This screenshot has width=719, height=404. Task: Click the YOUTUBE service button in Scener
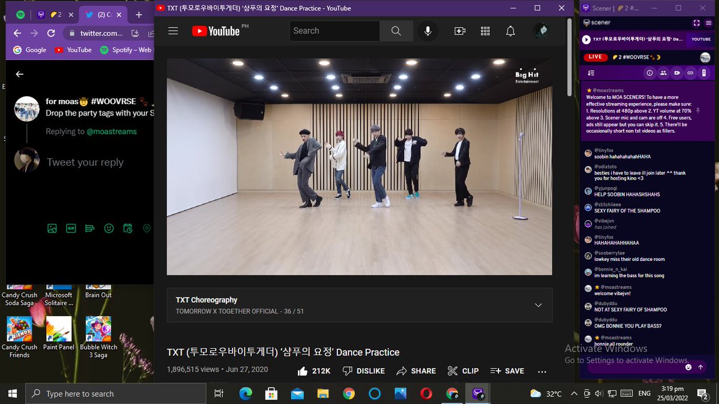click(701, 40)
